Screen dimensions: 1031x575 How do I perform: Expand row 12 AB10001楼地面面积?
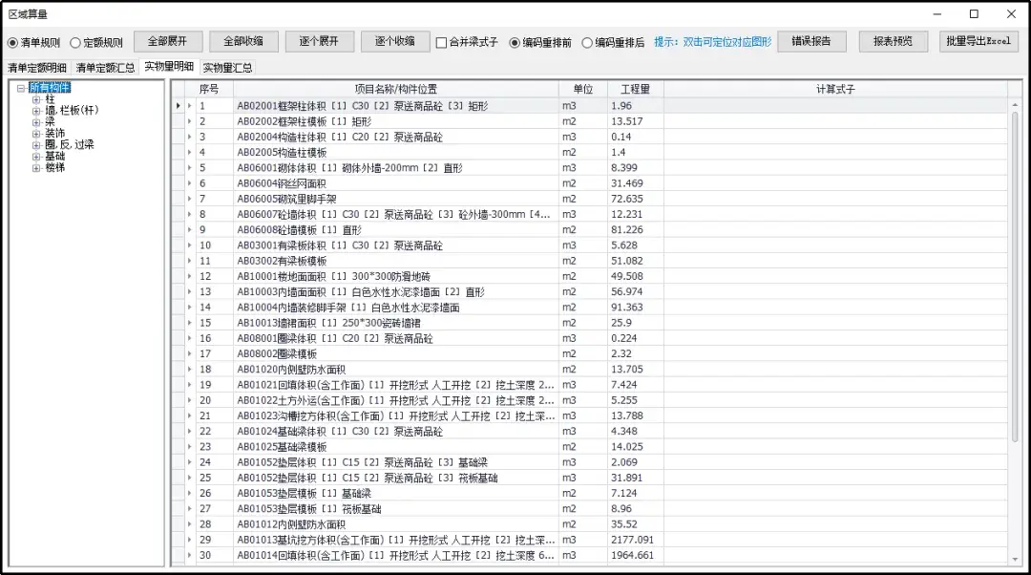point(190,276)
